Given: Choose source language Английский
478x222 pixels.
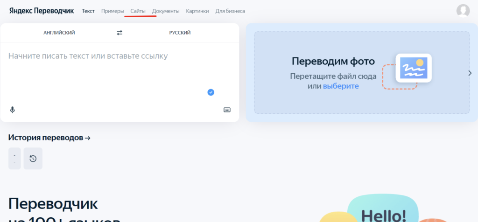Looking at the screenshot, I should (59, 33).
